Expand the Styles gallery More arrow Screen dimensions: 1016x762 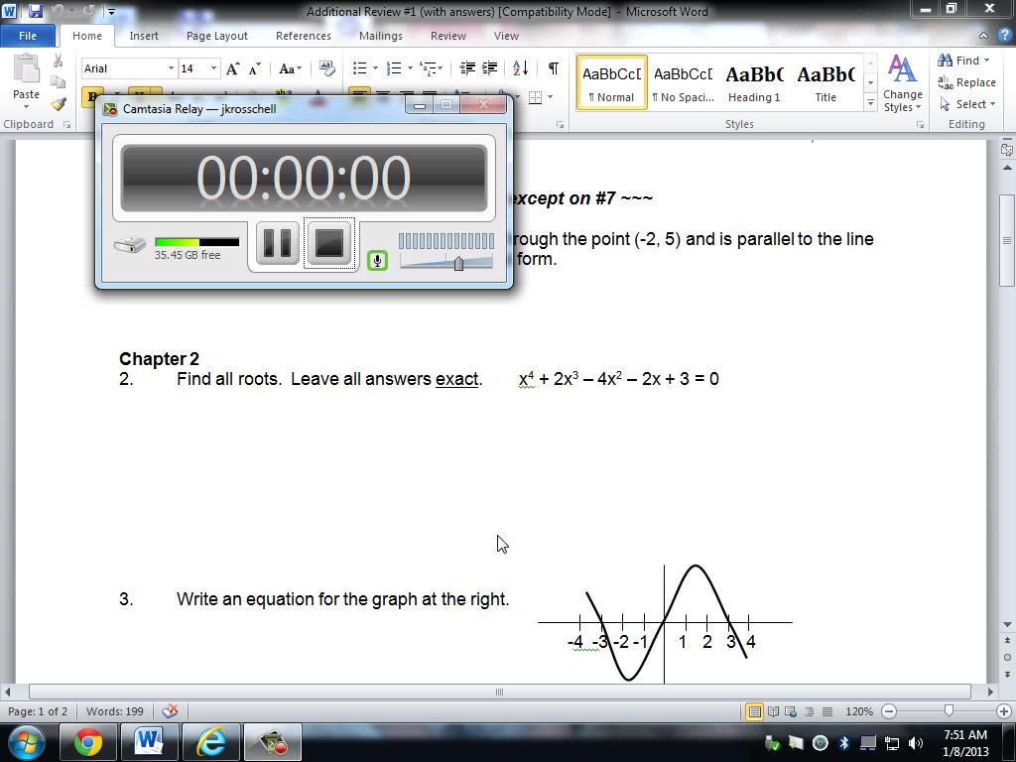[871, 102]
